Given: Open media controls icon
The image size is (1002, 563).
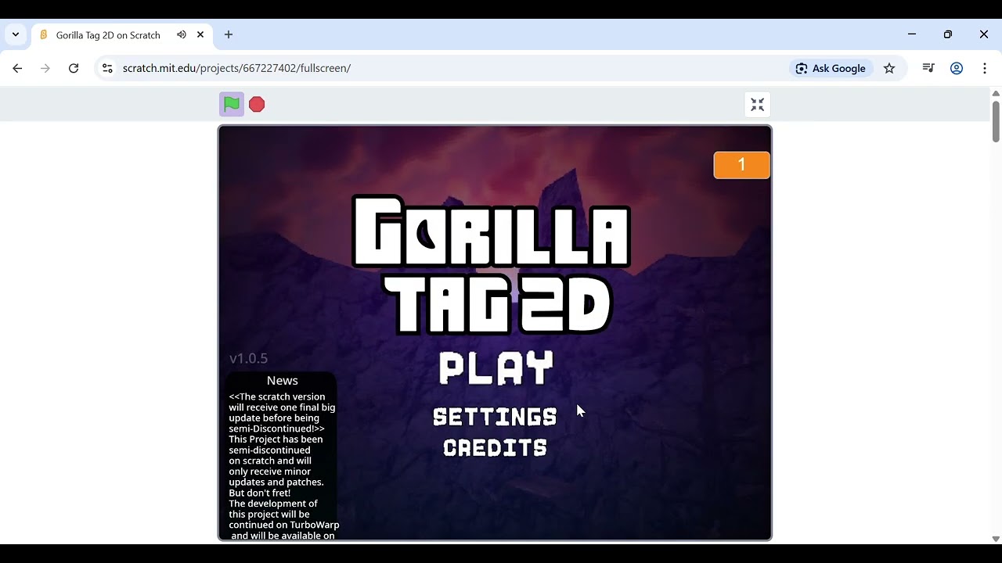Looking at the screenshot, I should tap(928, 68).
